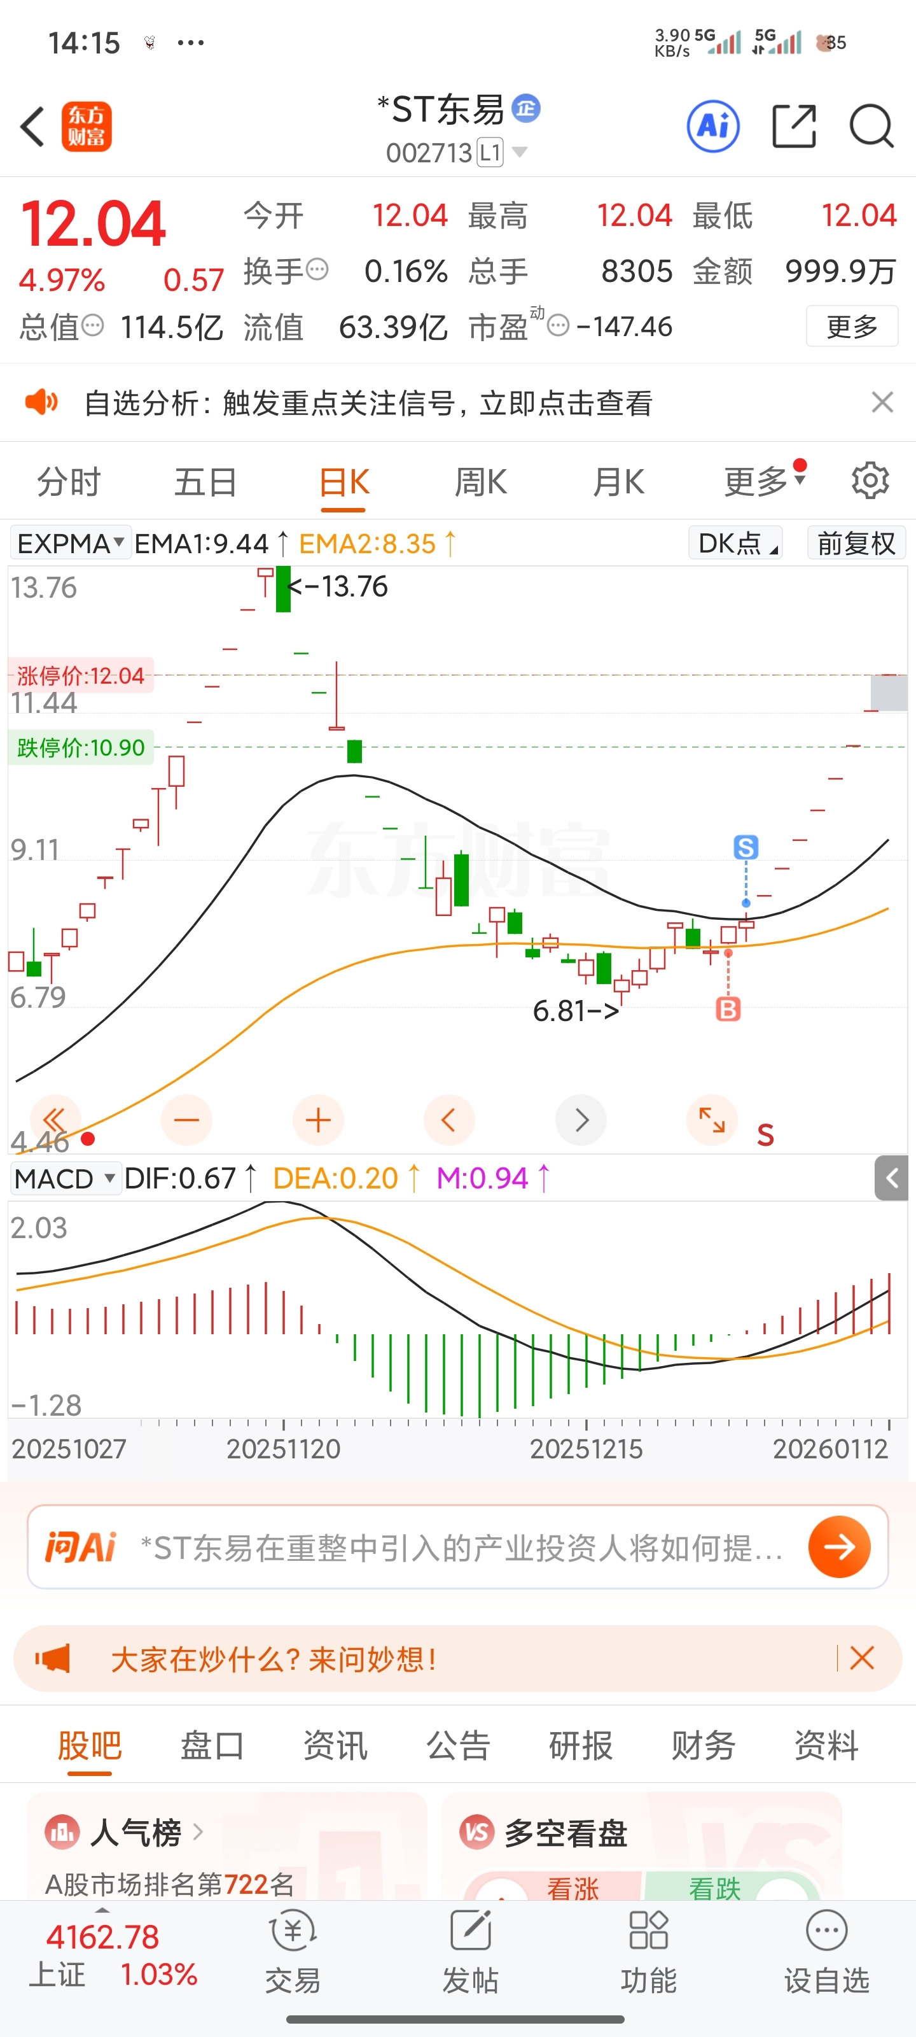916x2037 pixels.
Task: Tap the 跌停价:10.90 label
Action: click(81, 747)
